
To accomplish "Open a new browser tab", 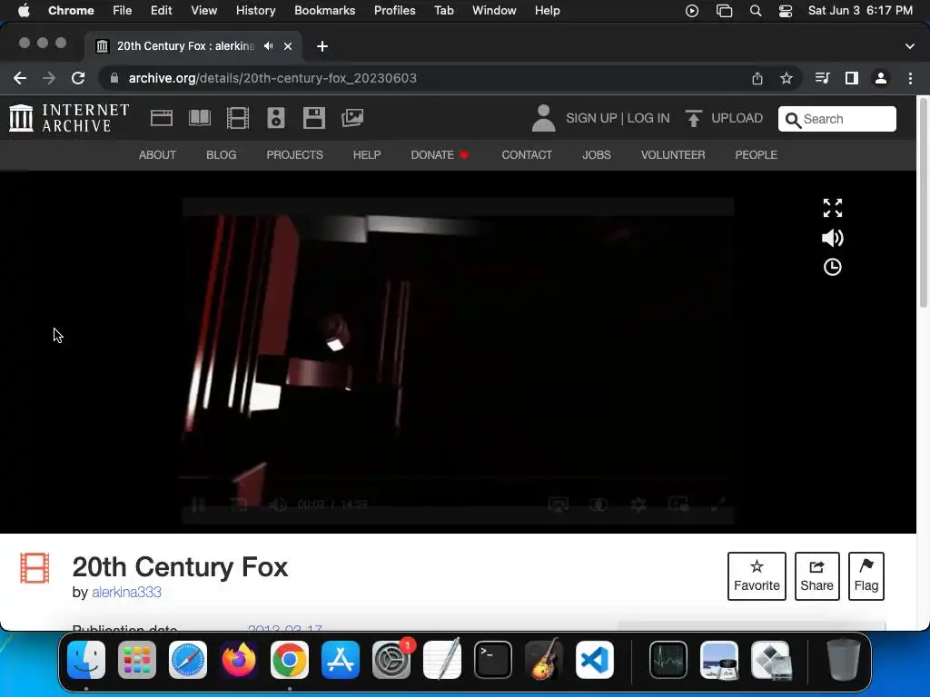I will tap(322, 46).
